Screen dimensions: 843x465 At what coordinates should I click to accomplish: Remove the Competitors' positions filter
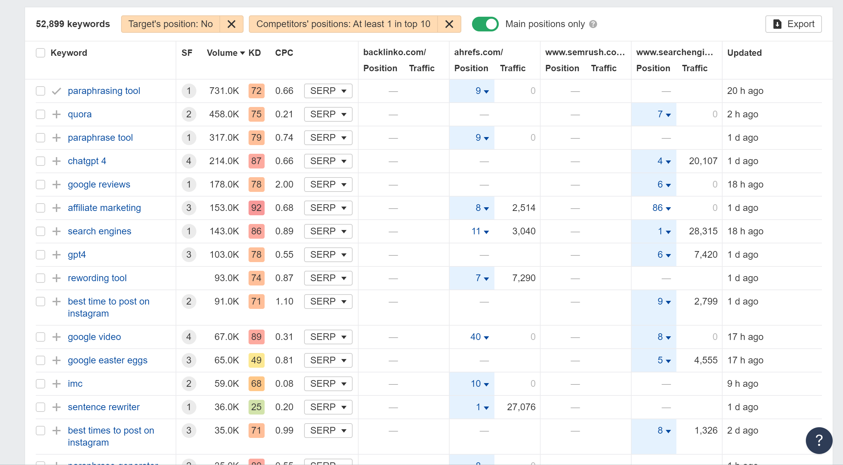click(449, 24)
